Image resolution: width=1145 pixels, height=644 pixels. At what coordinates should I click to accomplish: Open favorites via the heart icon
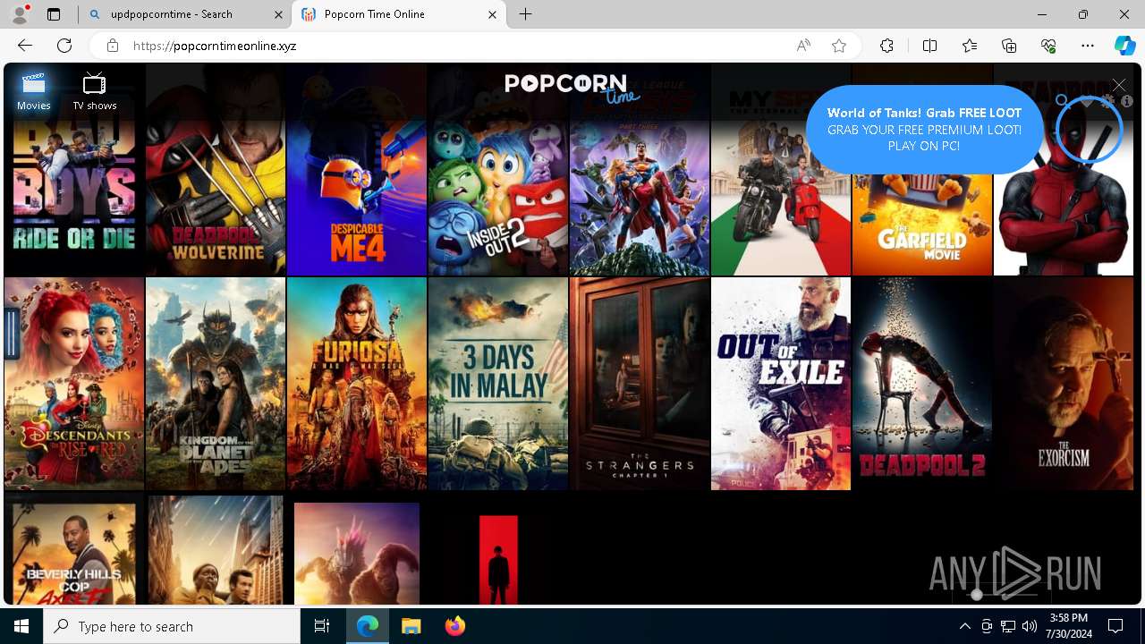[1087, 102]
